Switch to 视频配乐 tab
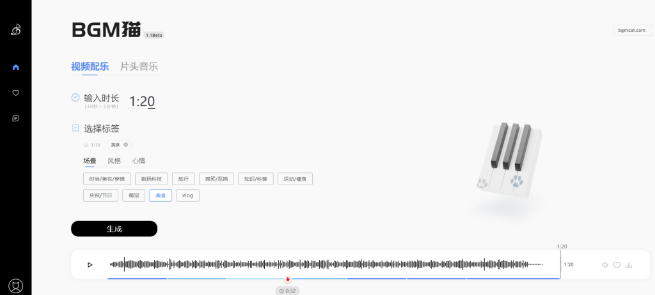 coord(90,66)
